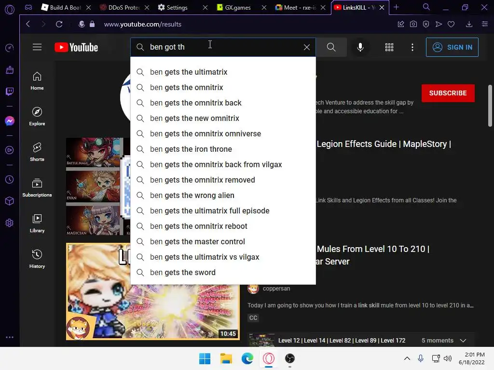Open Opera Easy Setup menu
Image resolution: width=494 pixels, height=370 pixels.
[x=485, y=24]
